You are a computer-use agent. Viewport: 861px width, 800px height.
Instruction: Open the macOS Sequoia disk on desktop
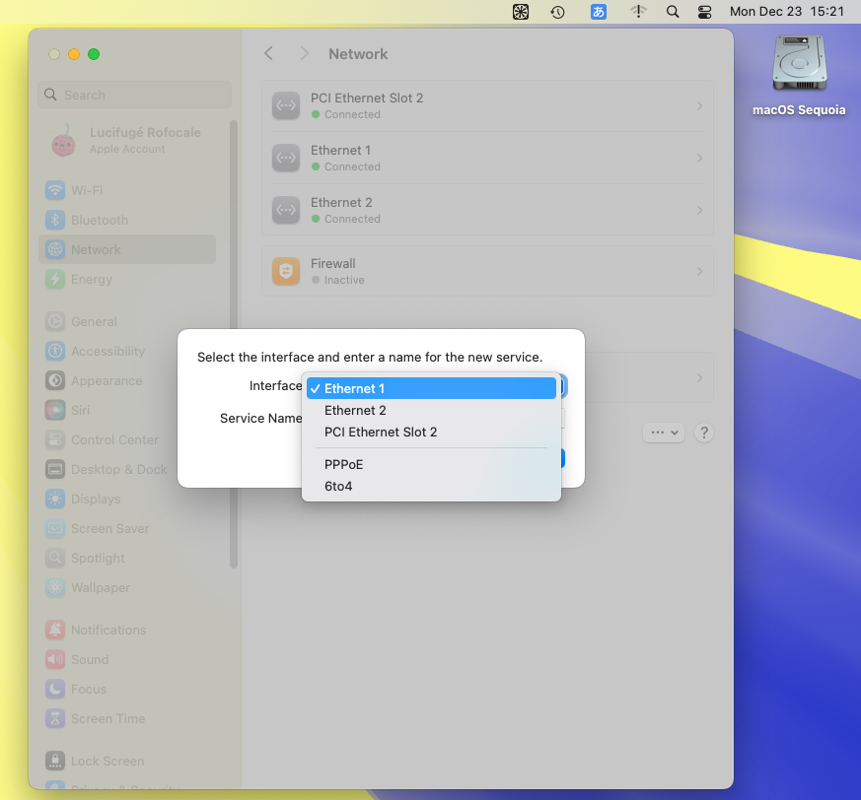coord(799,76)
